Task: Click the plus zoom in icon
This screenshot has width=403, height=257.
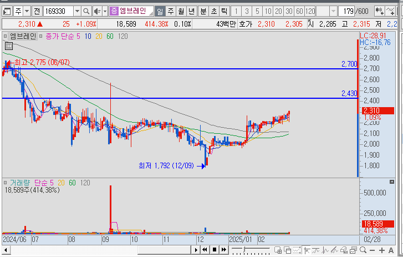Action: (382, 250)
